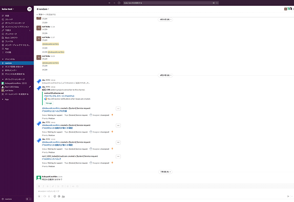Click the video clip icon in composer
Screen dimensions: 294x202
pos(45,197)
